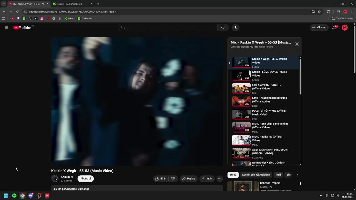Open Chrome apps grid shortcut
This screenshot has height=200, width=356.
pos(4,19)
